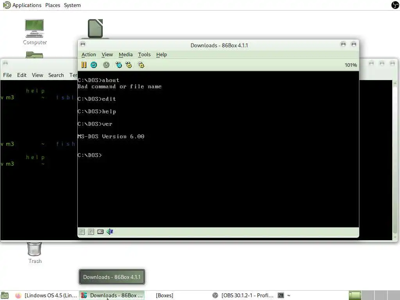400x300 pixels.
Task: Click the OBS tray icon in top panel
Action: (395, 5)
